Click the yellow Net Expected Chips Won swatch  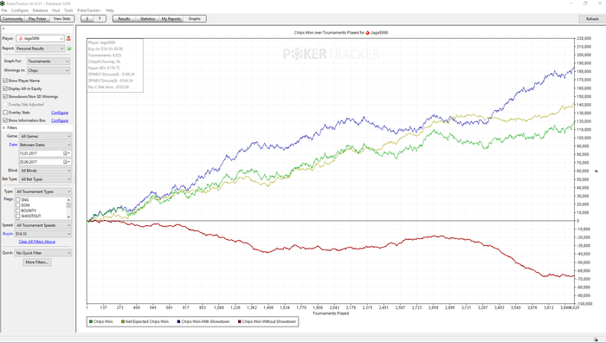tap(123, 321)
